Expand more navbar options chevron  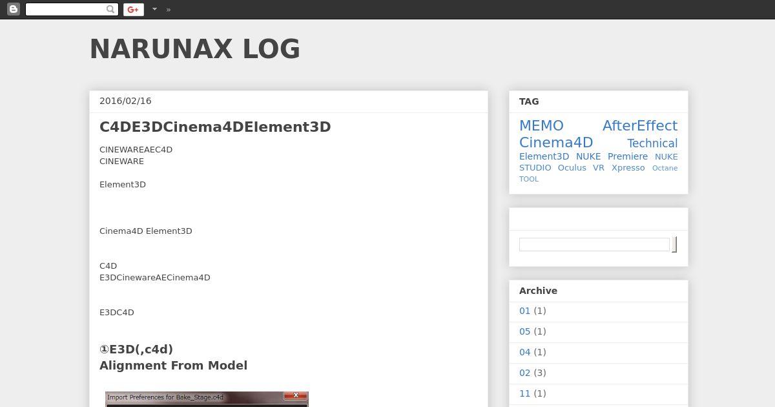click(x=169, y=9)
